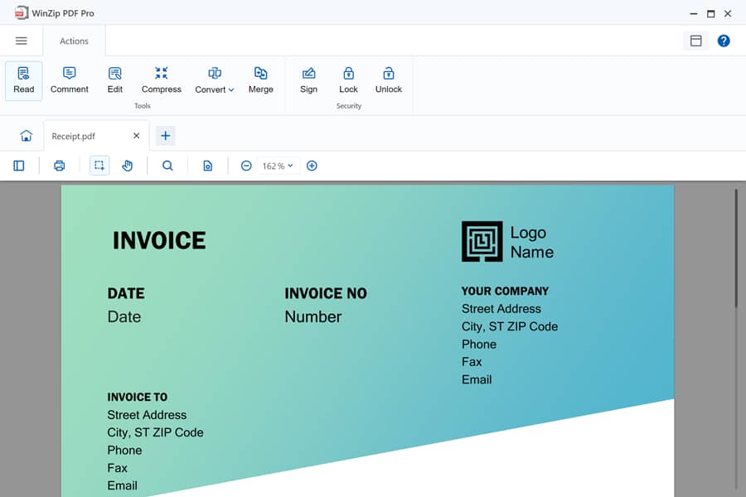Start the Merge tool
This screenshot has width=746, height=497.
[260, 80]
